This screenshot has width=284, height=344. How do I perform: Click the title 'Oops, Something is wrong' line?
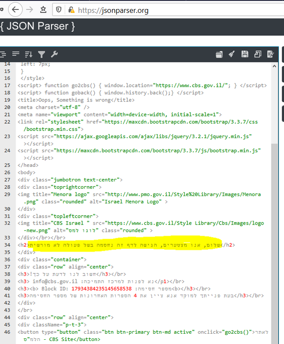pos(76,100)
